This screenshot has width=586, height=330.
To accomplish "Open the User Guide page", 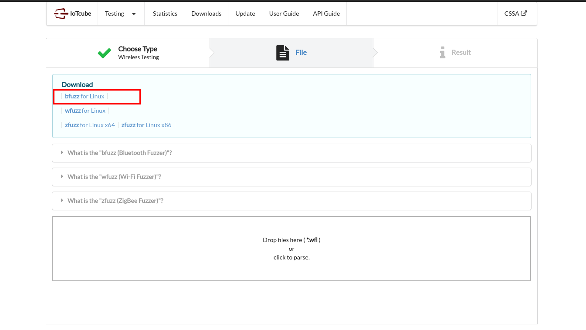I will coord(284,13).
